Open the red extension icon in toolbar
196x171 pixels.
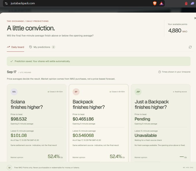tap(186, 3)
